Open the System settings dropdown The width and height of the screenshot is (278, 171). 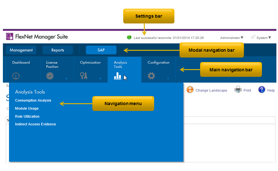[x=261, y=38]
